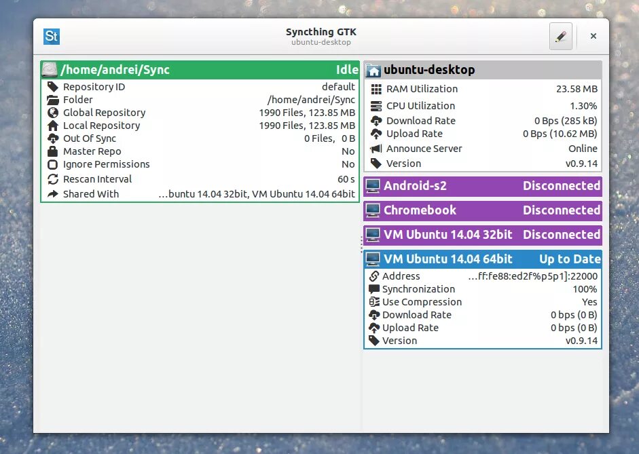Click the Repository ID tag icon

[52, 87]
